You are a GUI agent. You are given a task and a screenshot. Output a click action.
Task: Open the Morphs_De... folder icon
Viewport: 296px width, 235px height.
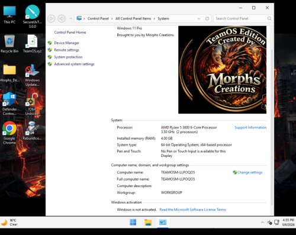click(x=9, y=73)
